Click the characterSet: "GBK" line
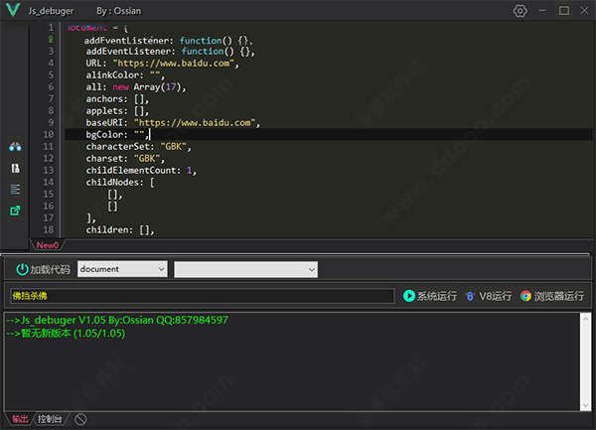The image size is (596, 430). 139,147
